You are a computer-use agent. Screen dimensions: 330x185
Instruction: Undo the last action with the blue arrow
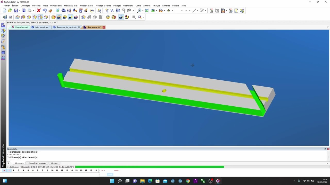point(45,11)
